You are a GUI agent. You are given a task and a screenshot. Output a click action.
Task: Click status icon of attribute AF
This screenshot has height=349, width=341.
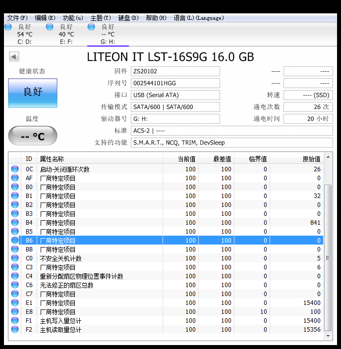tap(15, 178)
